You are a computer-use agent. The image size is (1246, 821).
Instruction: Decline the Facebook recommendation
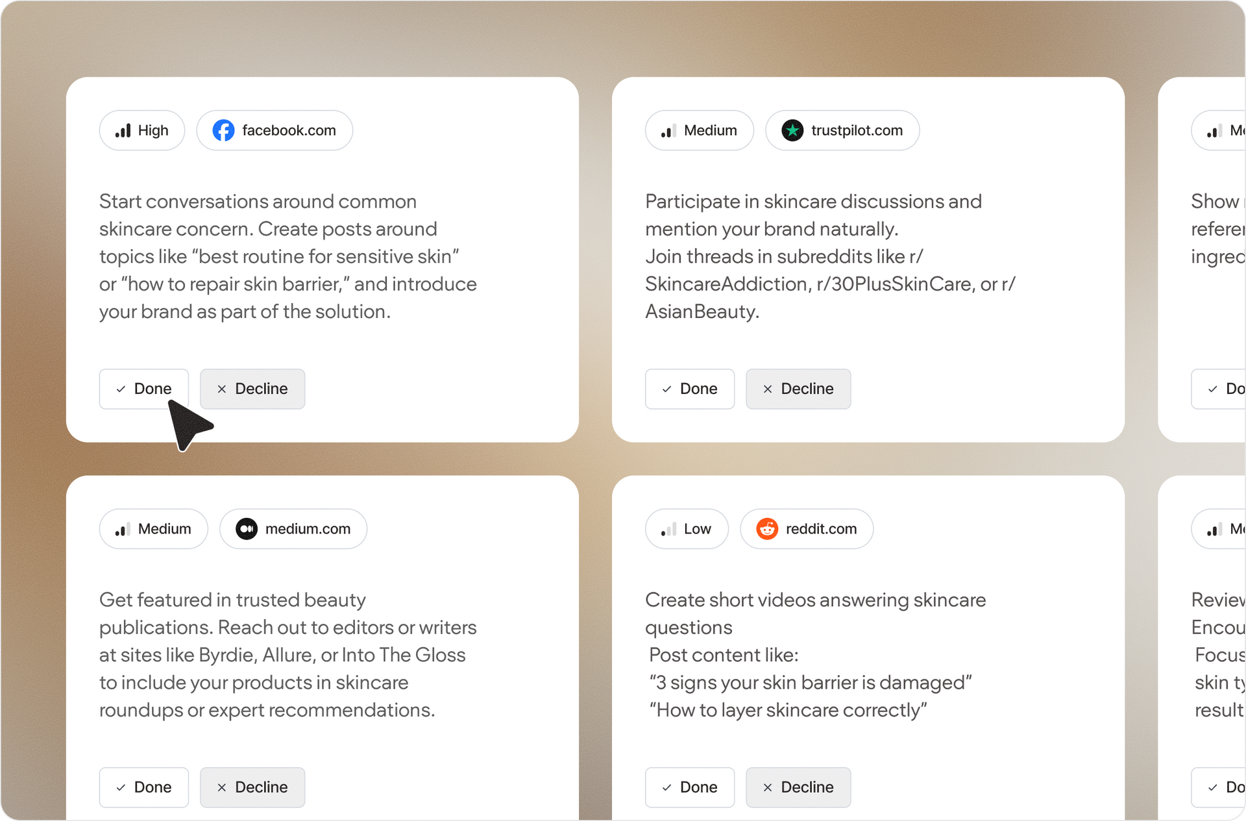point(252,389)
